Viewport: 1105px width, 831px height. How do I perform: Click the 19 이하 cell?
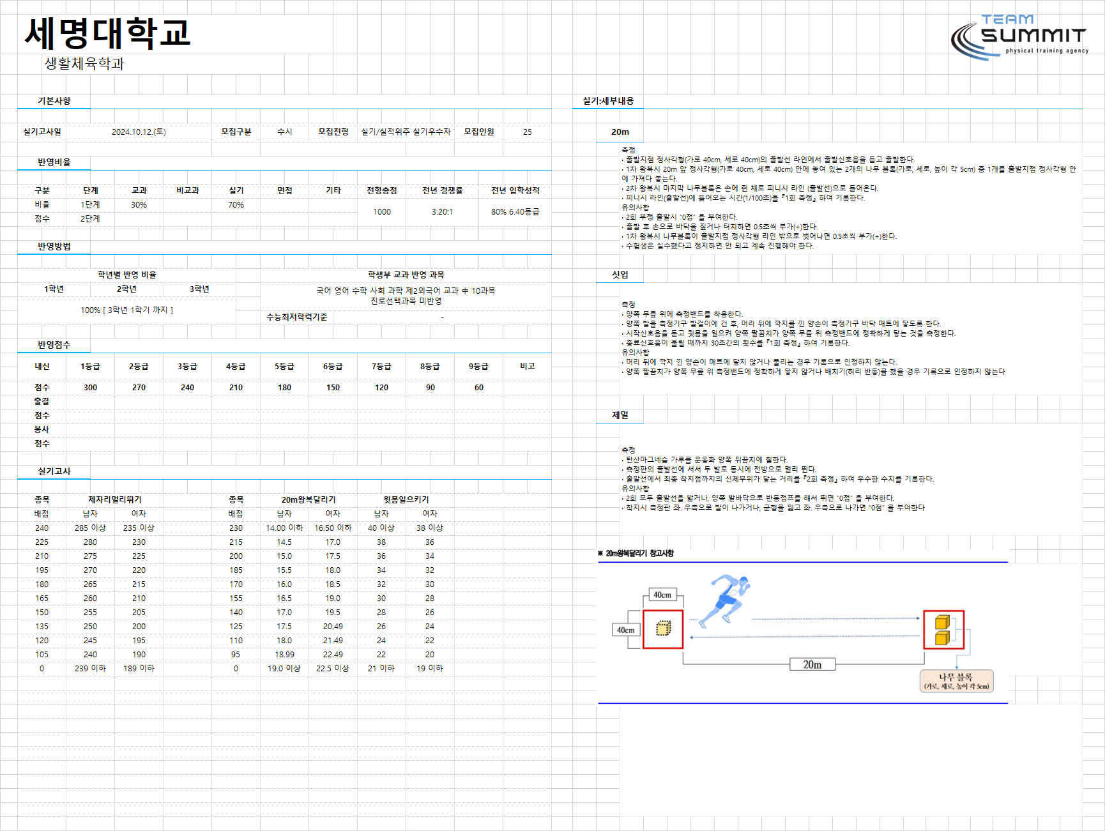430,669
